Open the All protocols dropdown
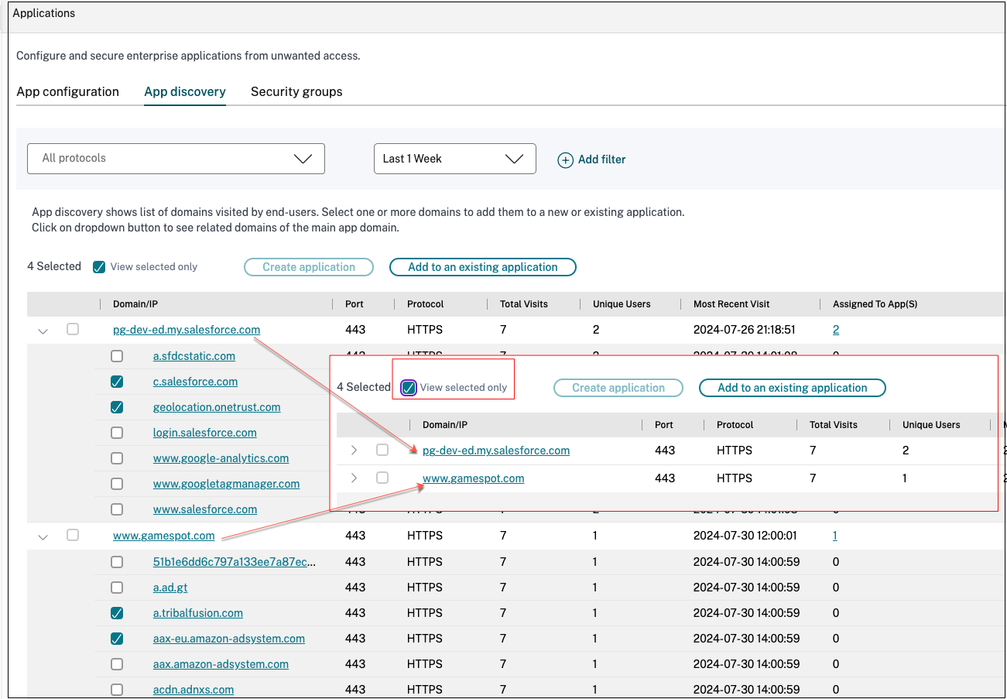This screenshot has width=1007, height=699. (176, 158)
